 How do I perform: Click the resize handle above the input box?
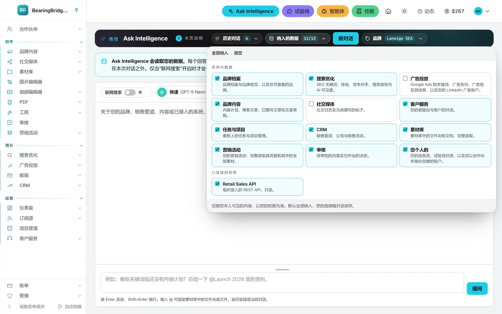click(x=282, y=270)
